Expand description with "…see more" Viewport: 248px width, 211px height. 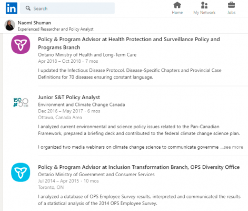click(x=232, y=147)
